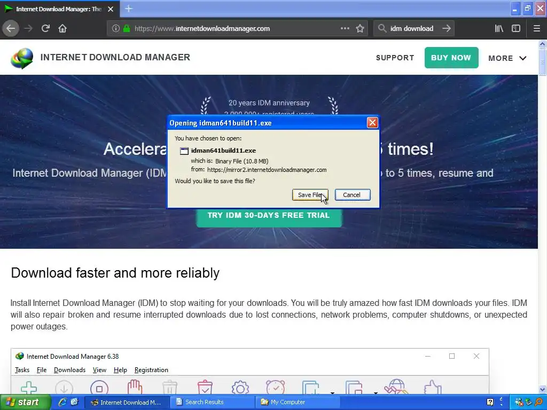Click the Tasks menu in the IDM 6.38 image

[22, 370]
